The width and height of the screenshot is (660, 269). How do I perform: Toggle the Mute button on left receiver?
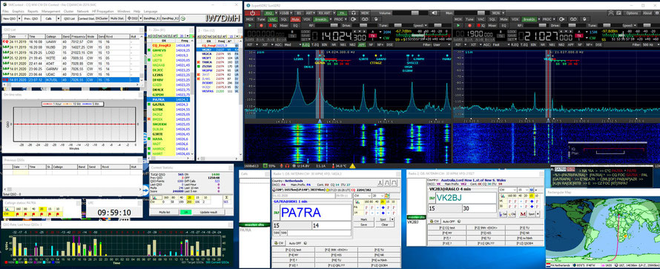(294, 19)
